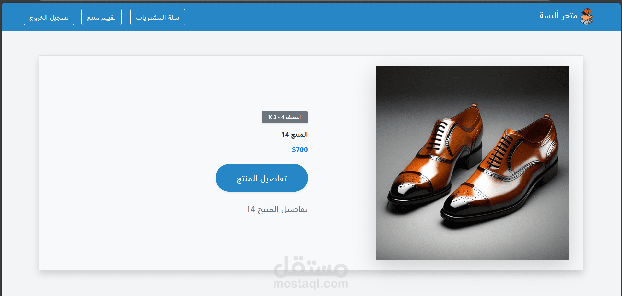Viewport: 622px width, 296px height.
Task: Open the blue تفاصيل المنتج button
Action: click(x=262, y=178)
